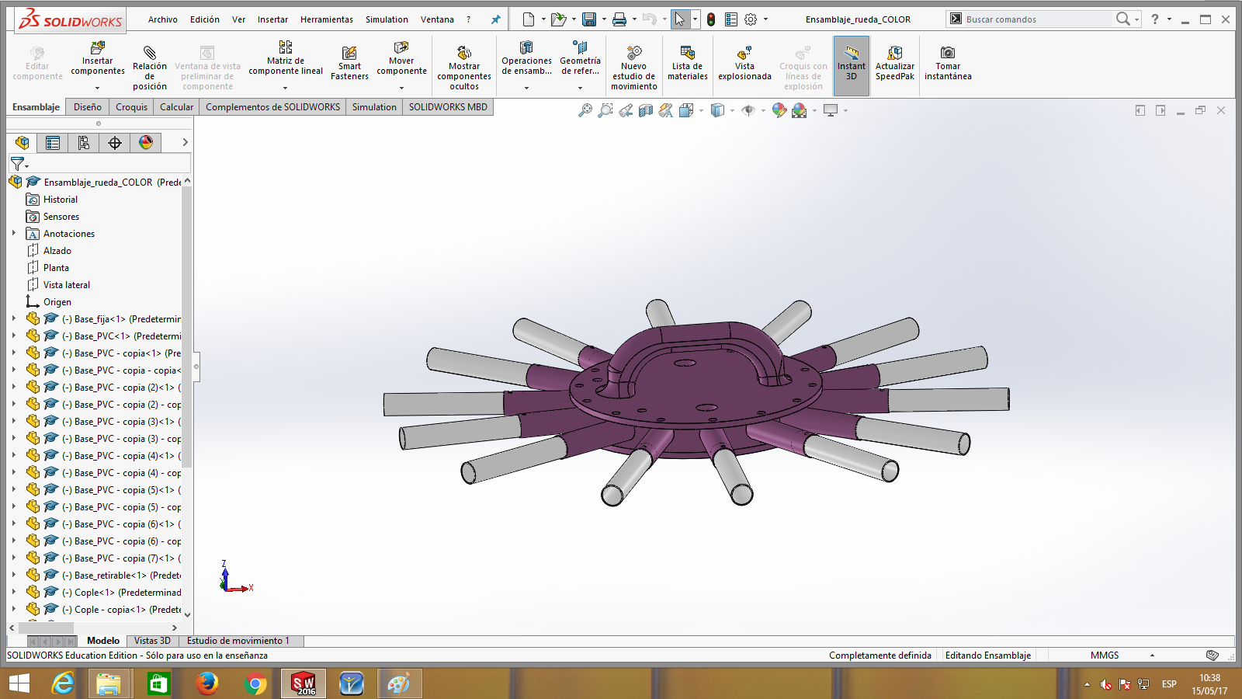Viewport: 1242px width, 699px height.
Task: Click Mostrar componentes ocultos
Action: (x=464, y=68)
